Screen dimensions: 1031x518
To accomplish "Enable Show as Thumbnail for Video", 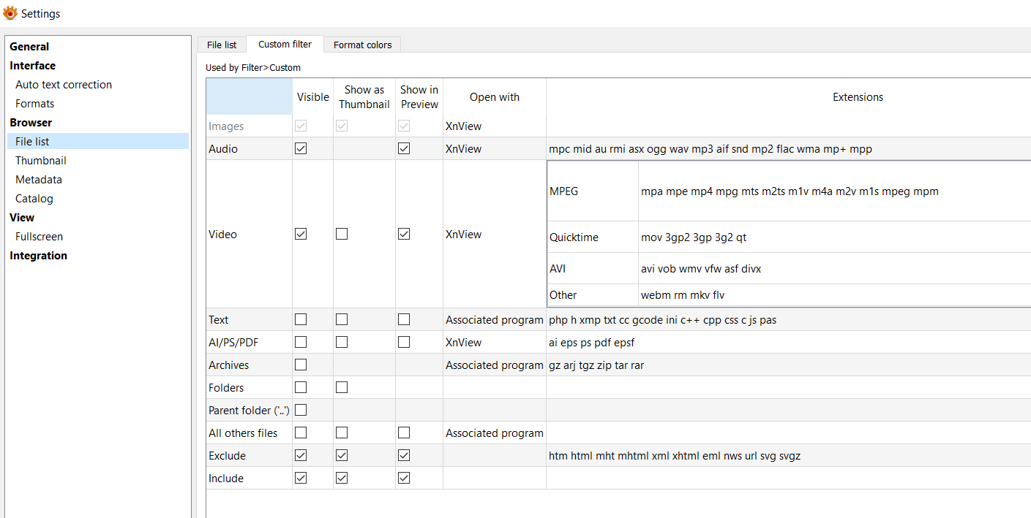I will [342, 234].
